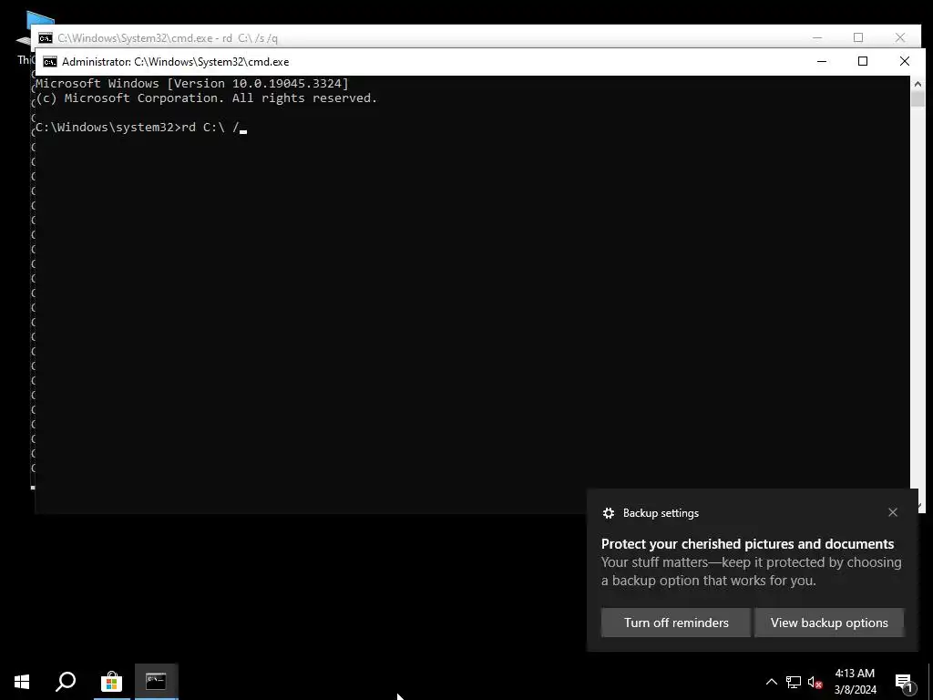
Task: Open muted volume tray icon
Action: click(x=815, y=682)
